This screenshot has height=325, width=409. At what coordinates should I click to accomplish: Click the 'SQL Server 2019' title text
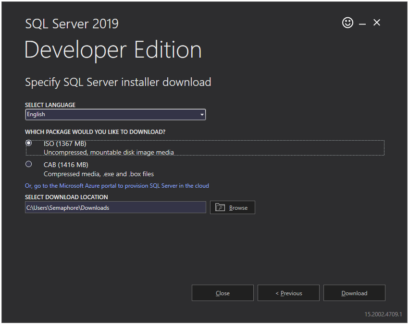point(72,24)
